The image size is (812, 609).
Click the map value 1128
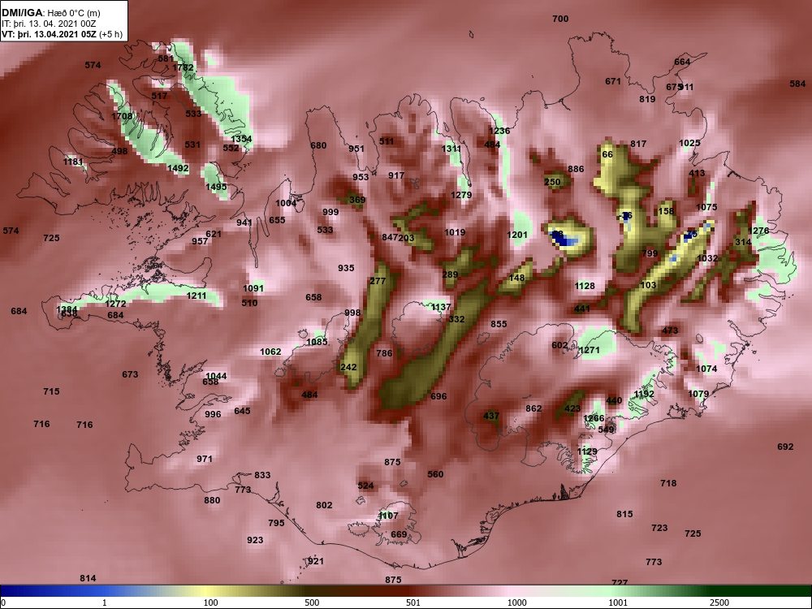(585, 287)
